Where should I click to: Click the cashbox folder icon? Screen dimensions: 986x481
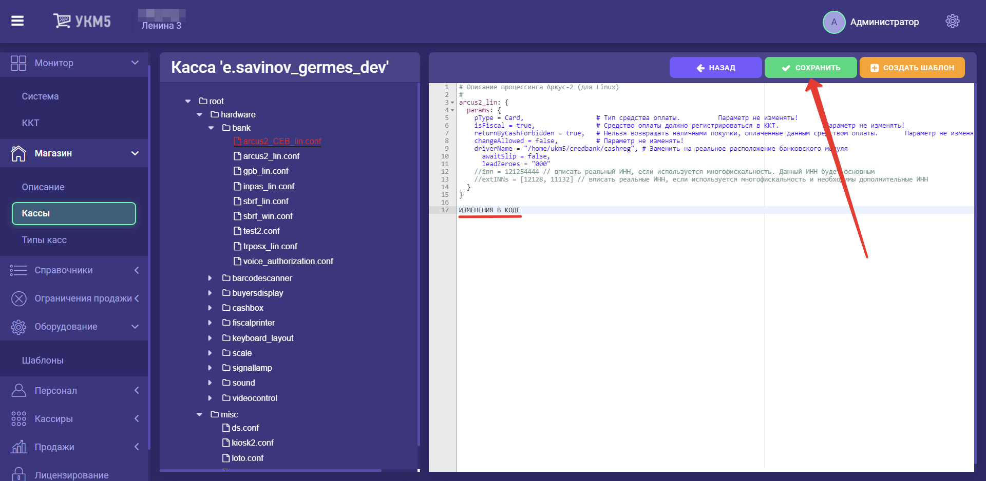point(226,308)
